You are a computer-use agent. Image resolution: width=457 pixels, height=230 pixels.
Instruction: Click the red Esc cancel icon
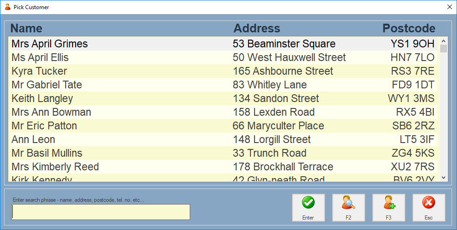tap(429, 208)
